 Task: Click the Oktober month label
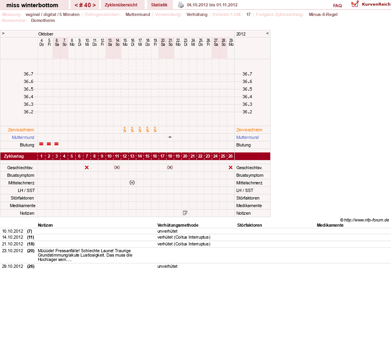pyautogui.click(x=45, y=34)
